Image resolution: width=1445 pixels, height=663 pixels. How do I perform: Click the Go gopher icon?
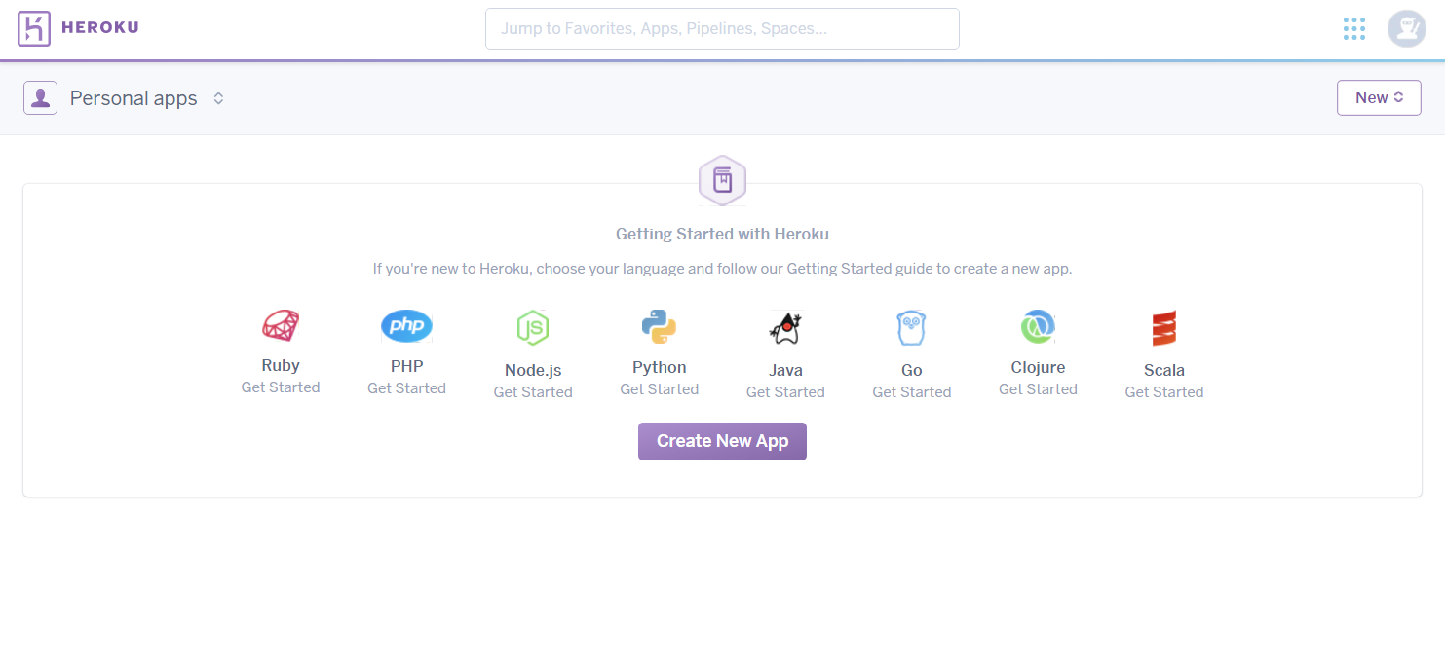(911, 329)
